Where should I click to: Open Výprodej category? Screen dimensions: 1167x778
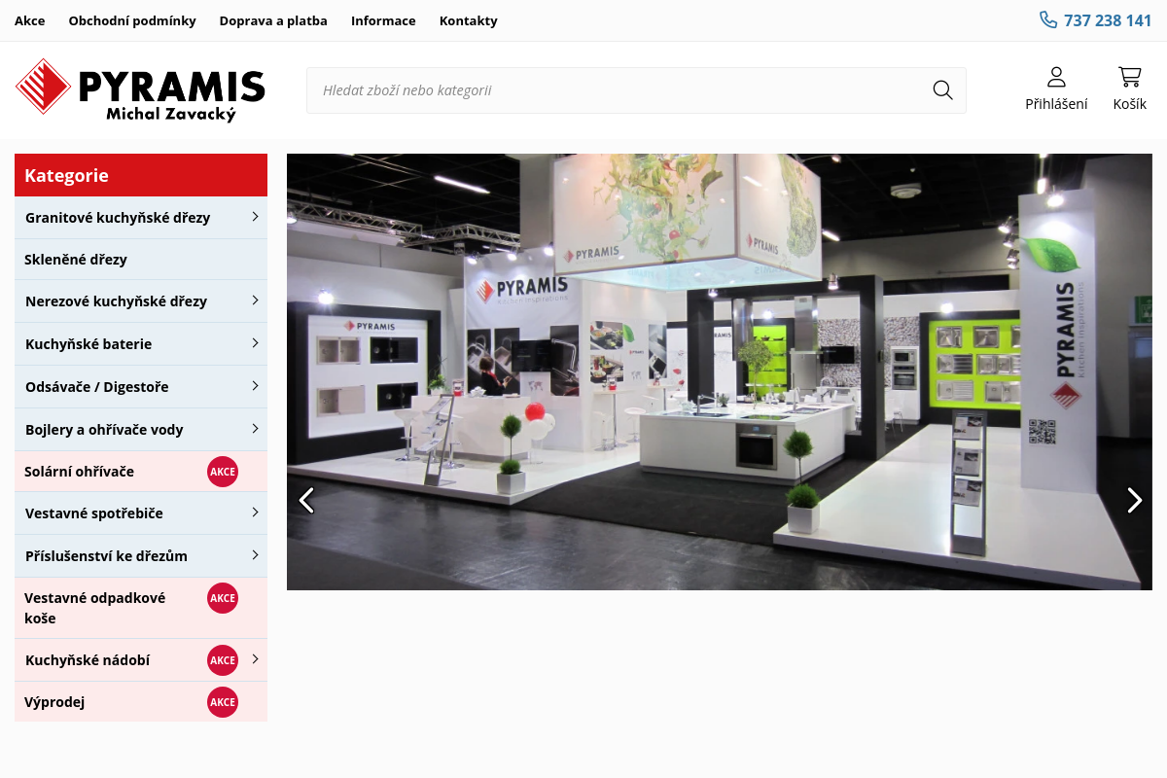(x=141, y=702)
